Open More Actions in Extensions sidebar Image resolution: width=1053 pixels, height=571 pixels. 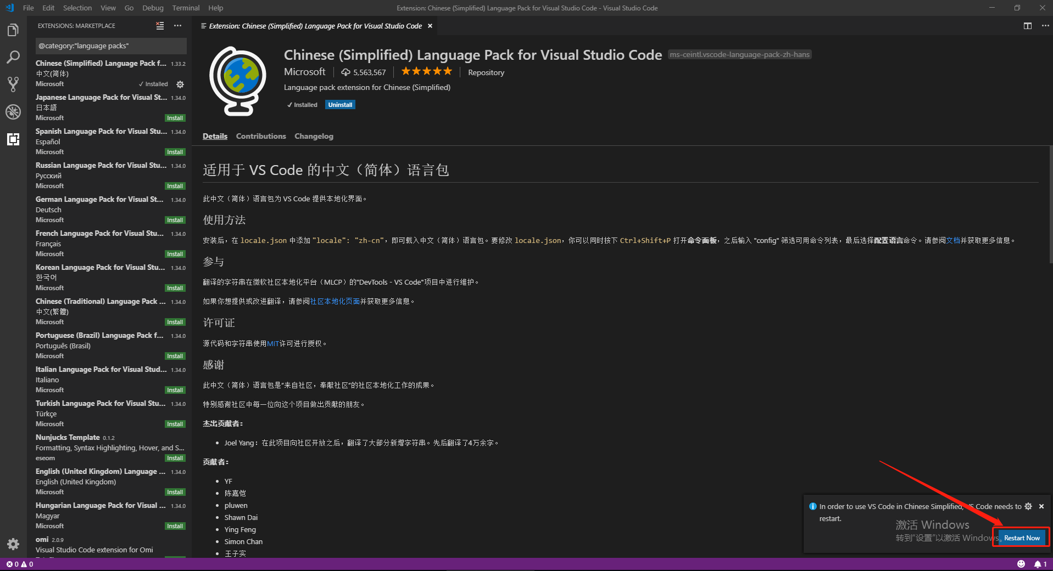177,26
